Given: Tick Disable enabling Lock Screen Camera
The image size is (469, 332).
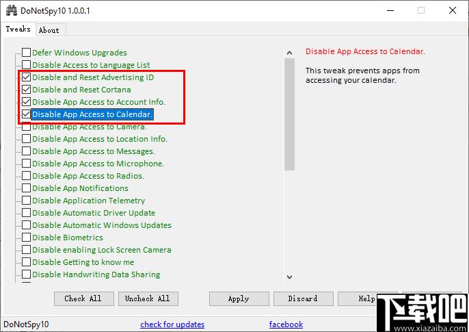Looking at the screenshot, I should click(x=26, y=249).
